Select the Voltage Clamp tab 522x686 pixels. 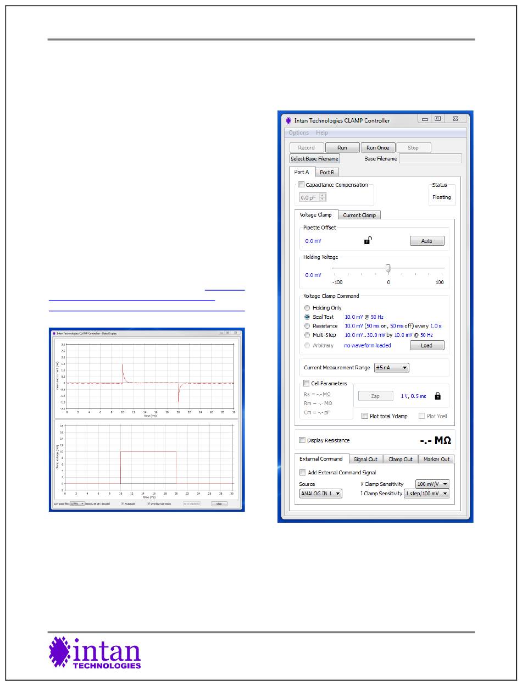[x=315, y=215]
